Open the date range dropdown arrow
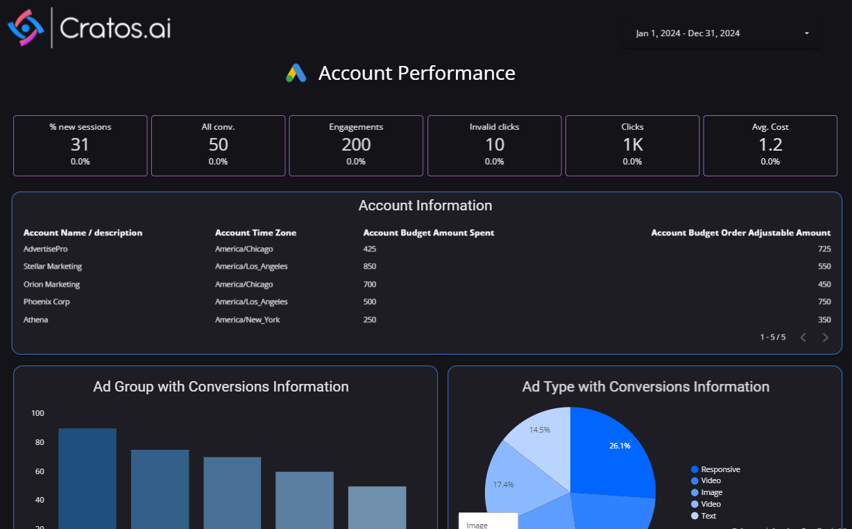The image size is (852, 529). click(x=807, y=33)
